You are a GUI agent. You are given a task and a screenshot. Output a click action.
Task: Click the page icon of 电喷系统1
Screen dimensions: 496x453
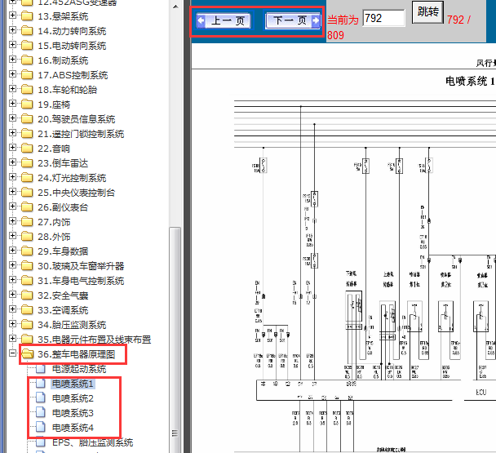click(x=41, y=384)
